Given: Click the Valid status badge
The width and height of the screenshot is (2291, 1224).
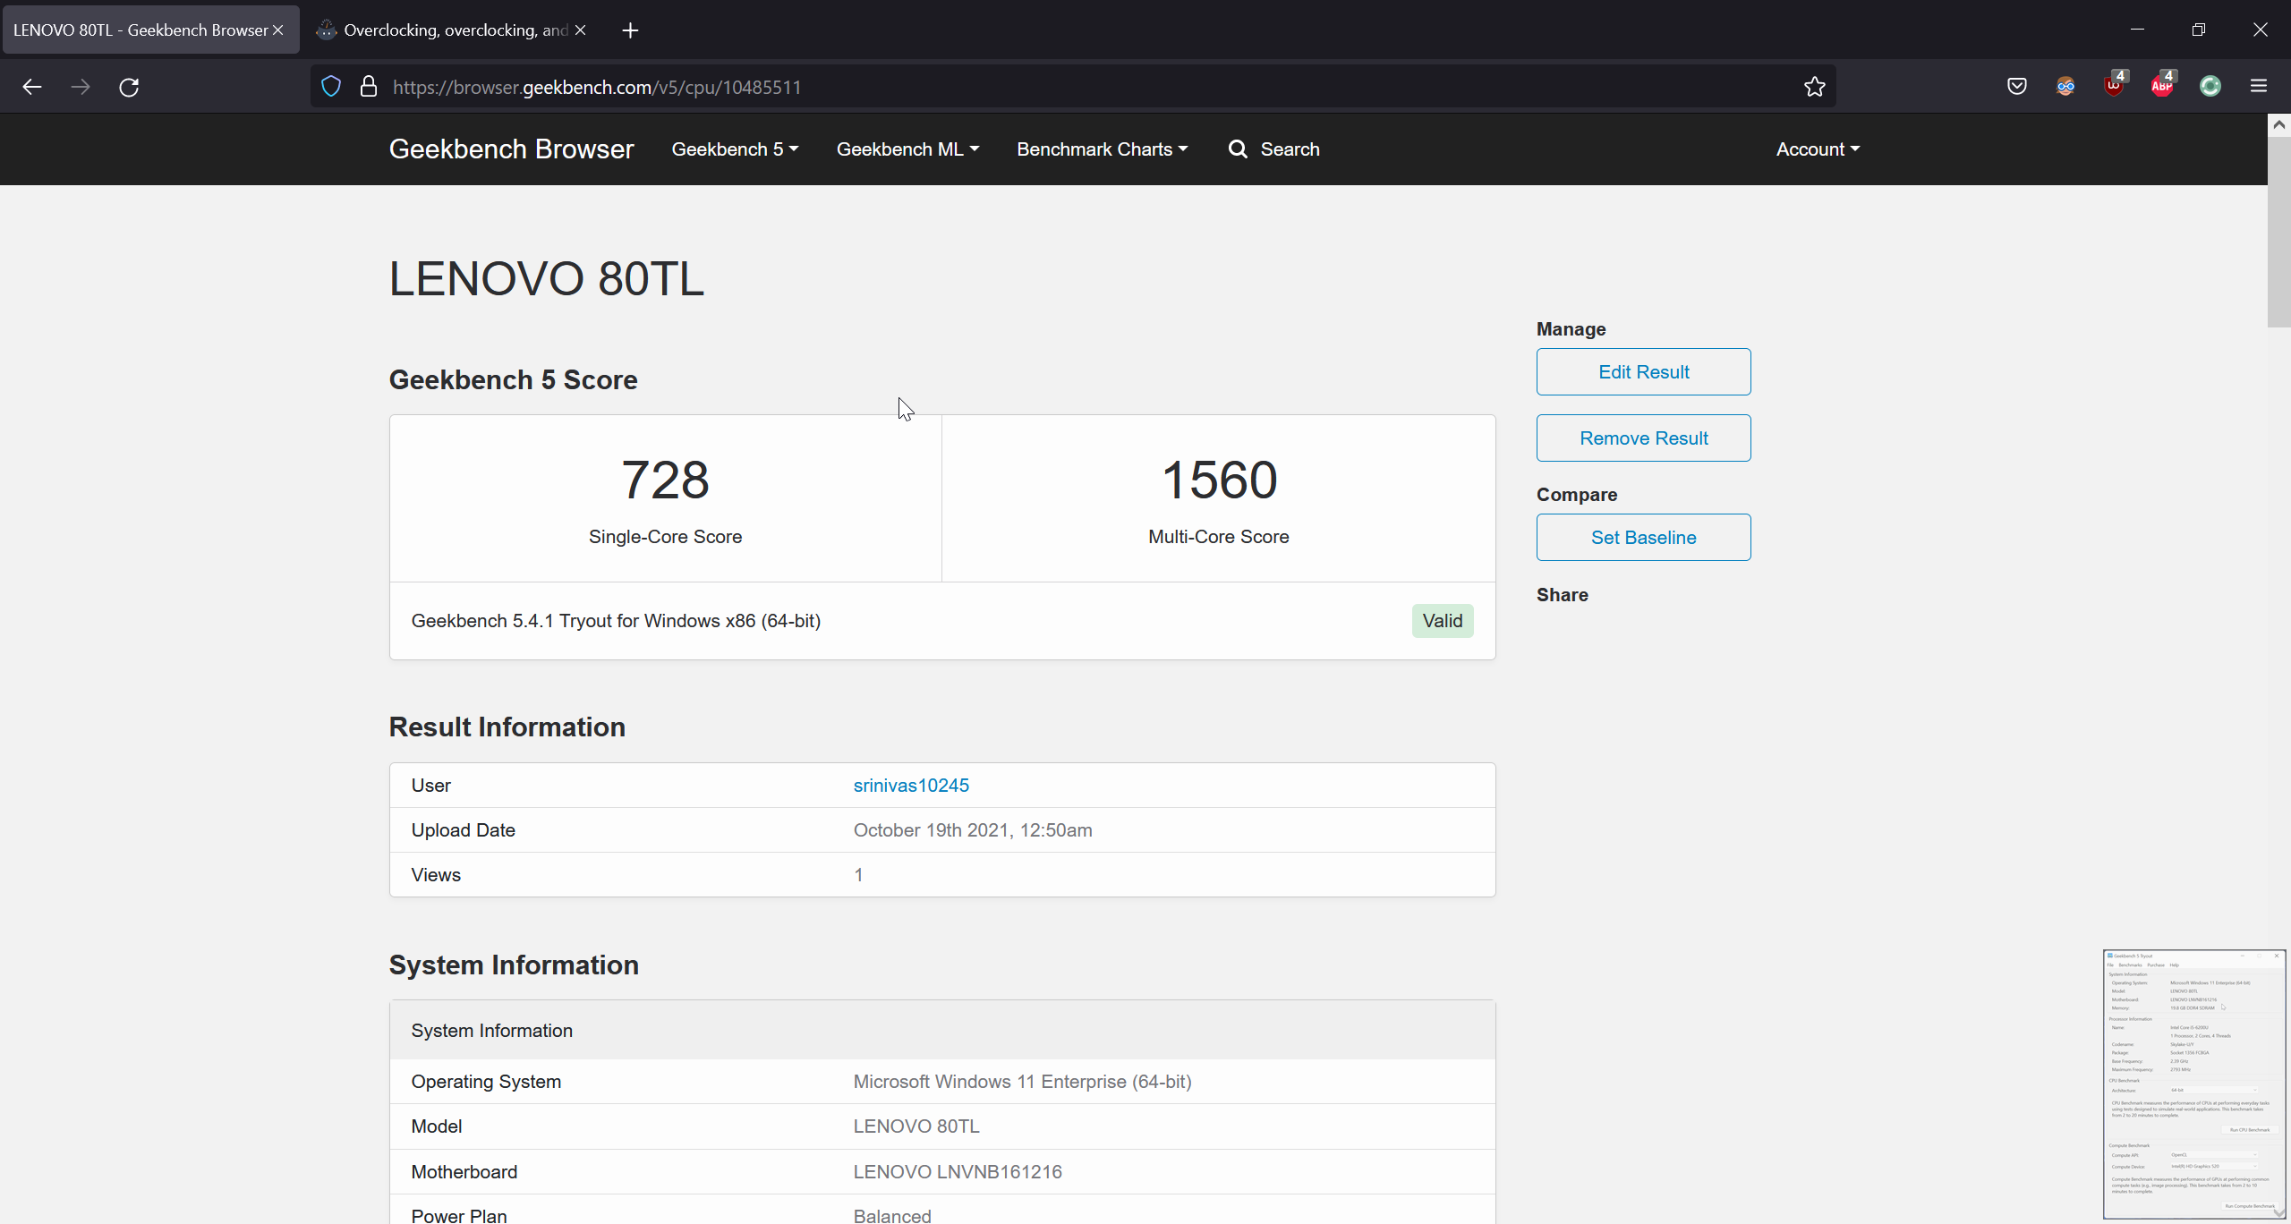Looking at the screenshot, I should click(1443, 621).
